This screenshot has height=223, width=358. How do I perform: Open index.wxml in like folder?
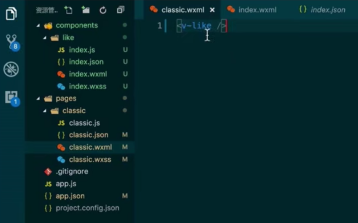88,74
